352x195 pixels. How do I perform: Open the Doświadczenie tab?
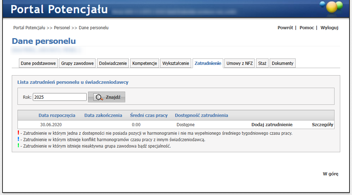tap(113, 63)
